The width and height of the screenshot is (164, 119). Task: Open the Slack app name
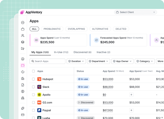click(x=46, y=87)
